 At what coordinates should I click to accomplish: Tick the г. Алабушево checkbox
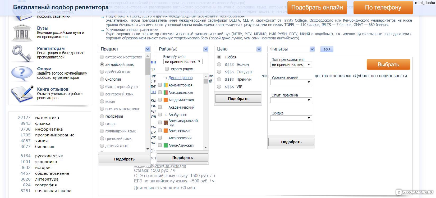[x=160, y=115]
